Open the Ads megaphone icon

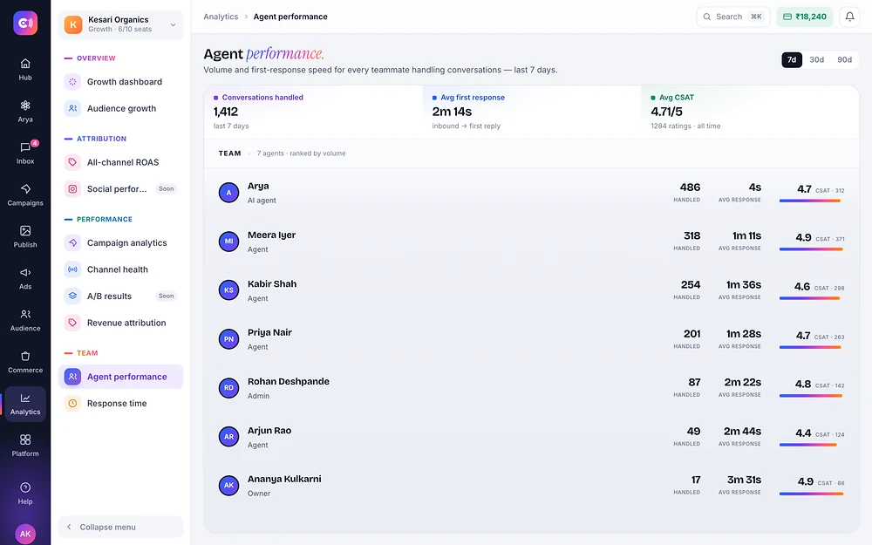pos(25,278)
